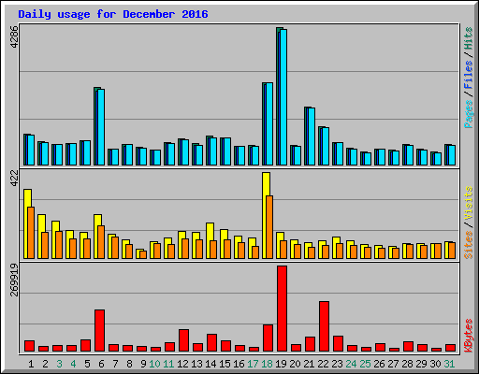Click green day label 31
This screenshot has height=374, width=479.
click(x=449, y=364)
